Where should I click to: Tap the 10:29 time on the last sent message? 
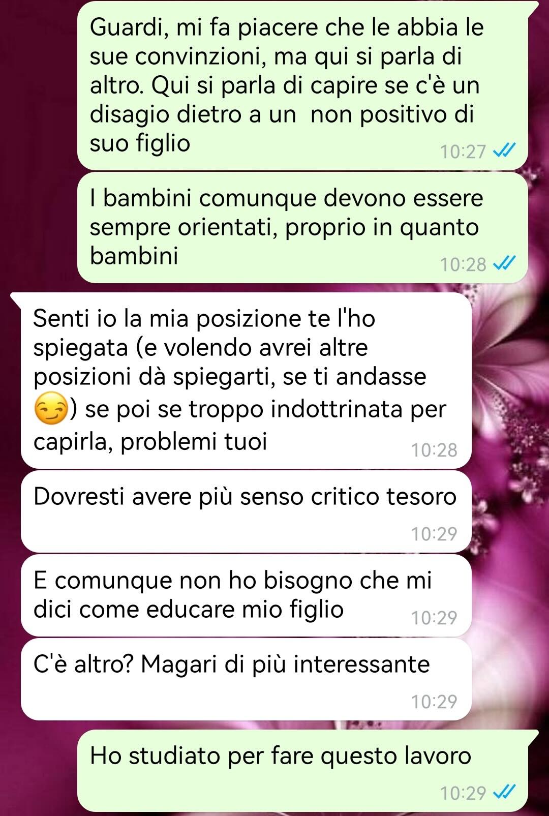[x=463, y=793]
